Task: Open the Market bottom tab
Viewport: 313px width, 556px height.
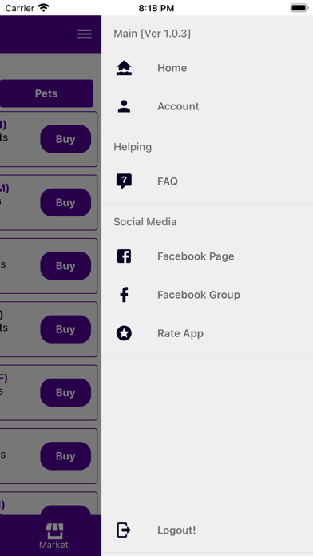Action: (53, 536)
